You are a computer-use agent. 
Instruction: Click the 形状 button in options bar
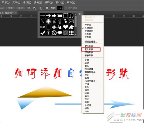(x=21, y=8)
